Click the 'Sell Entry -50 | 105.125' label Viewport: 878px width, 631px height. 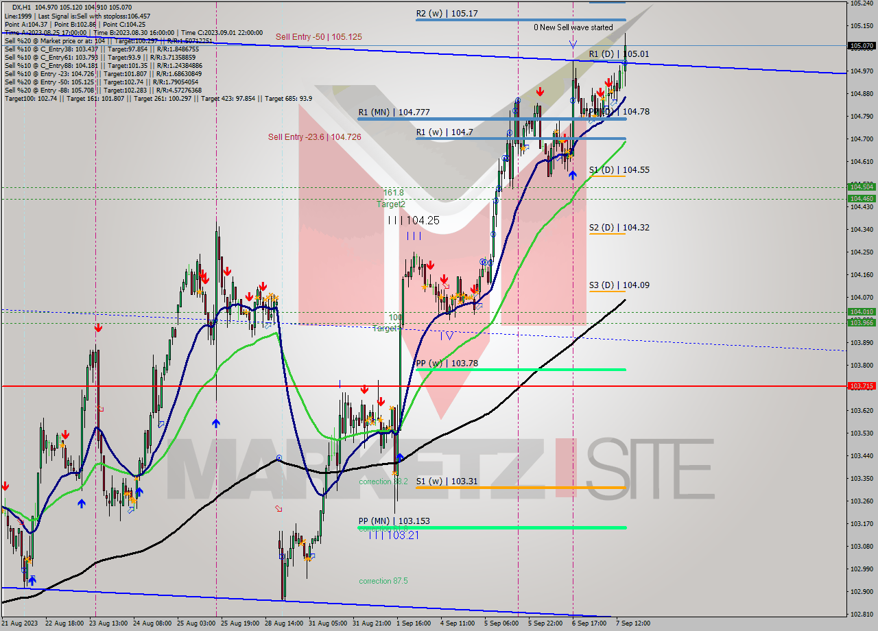319,36
